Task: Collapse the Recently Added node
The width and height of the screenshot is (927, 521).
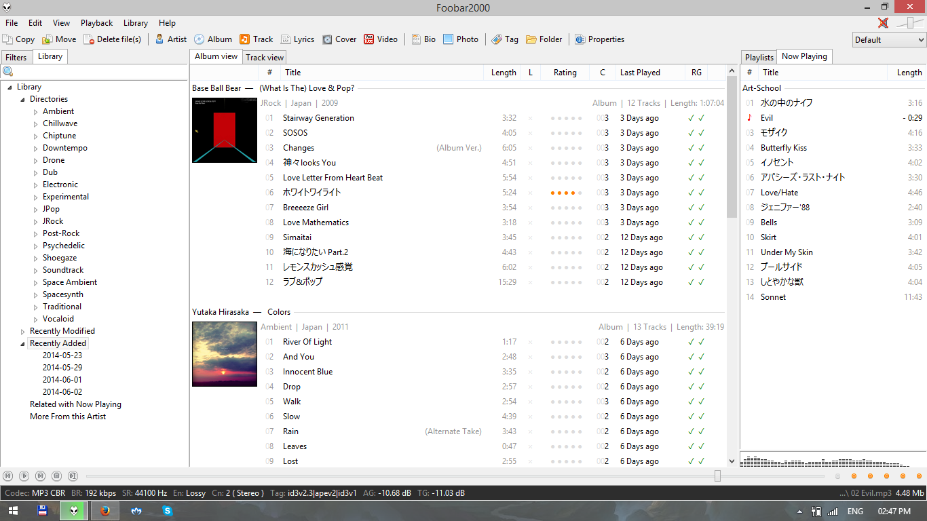Action: pyautogui.click(x=23, y=343)
